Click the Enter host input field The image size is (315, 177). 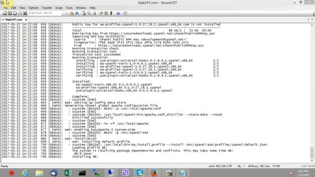point(45,13)
